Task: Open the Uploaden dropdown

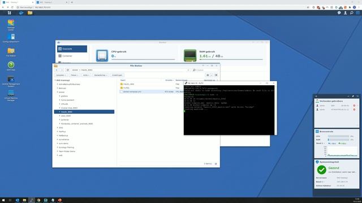Action: click(61, 75)
